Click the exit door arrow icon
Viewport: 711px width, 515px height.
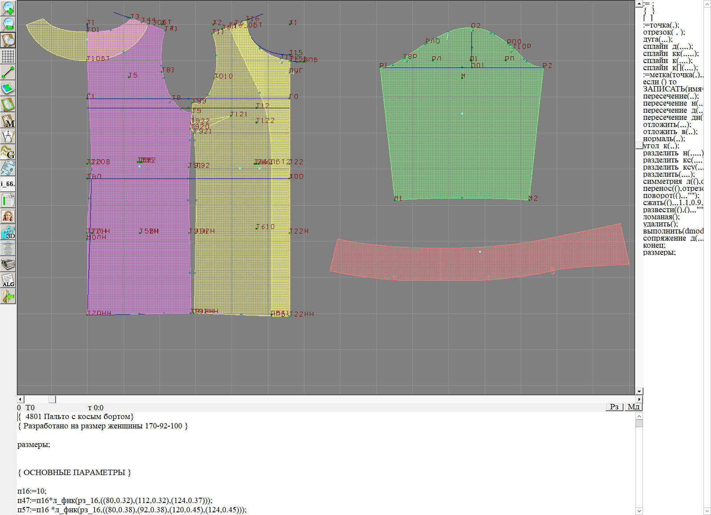coord(8,296)
